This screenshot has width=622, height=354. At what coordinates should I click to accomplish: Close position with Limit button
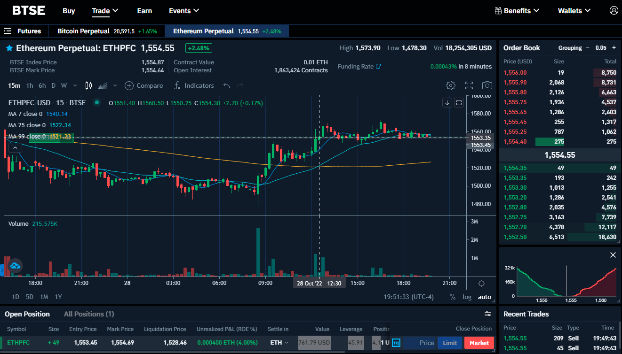pyautogui.click(x=450, y=343)
